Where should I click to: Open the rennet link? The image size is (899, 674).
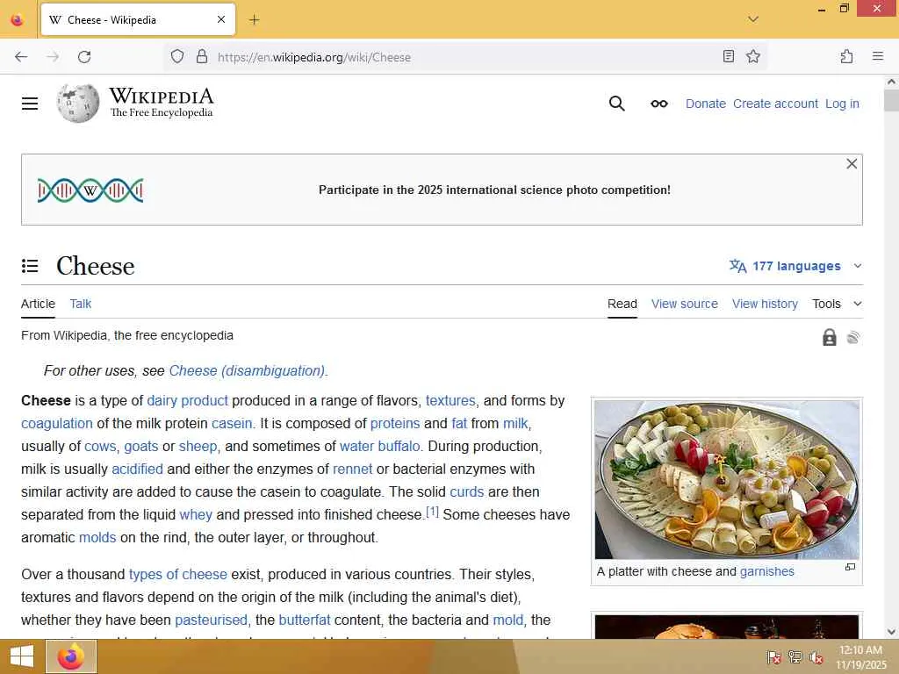point(353,470)
